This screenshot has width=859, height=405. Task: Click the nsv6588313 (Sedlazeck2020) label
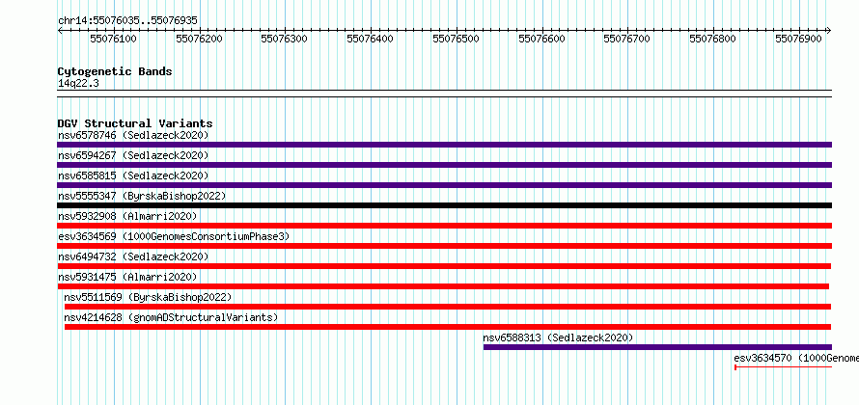point(558,337)
